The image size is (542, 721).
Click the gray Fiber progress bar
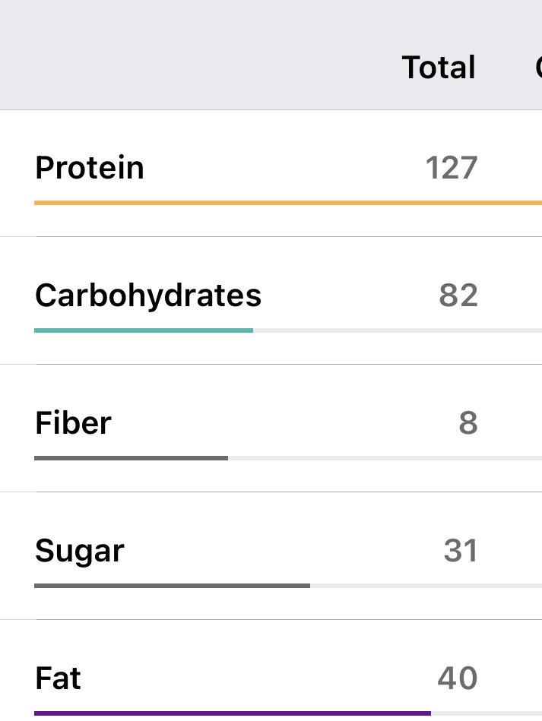pyautogui.click(x=131, y=458)
